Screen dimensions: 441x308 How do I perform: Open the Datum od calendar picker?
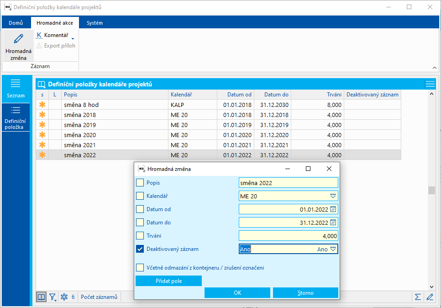(333, 209)
